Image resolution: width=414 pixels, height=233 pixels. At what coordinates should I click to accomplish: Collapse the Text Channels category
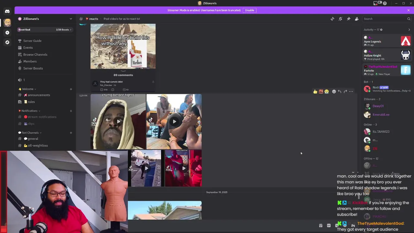pos(30,133)
